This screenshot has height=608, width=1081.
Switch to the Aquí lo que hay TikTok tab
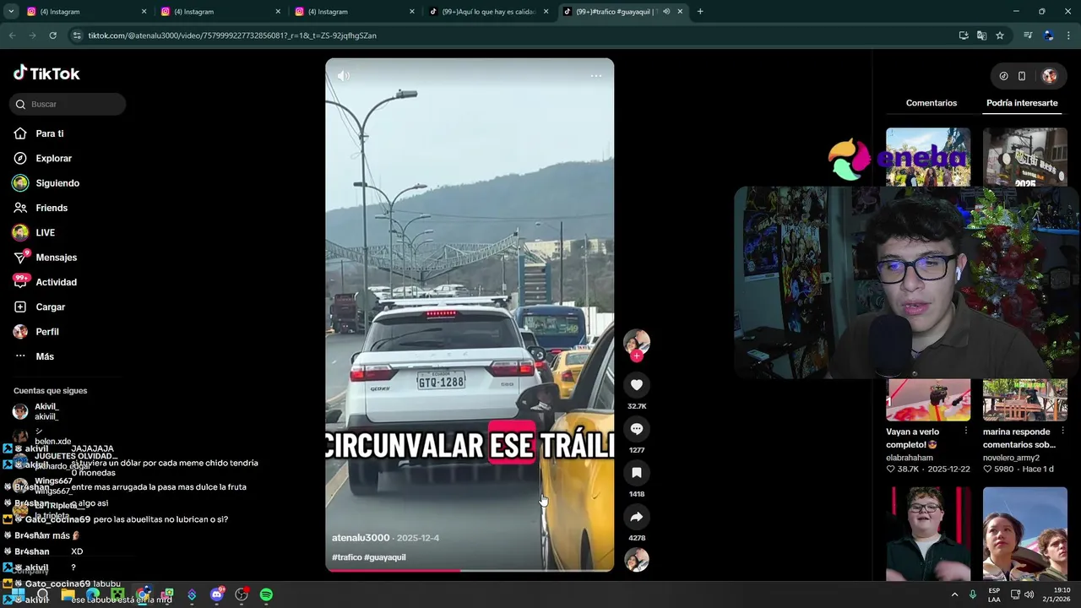pos(489,12)
